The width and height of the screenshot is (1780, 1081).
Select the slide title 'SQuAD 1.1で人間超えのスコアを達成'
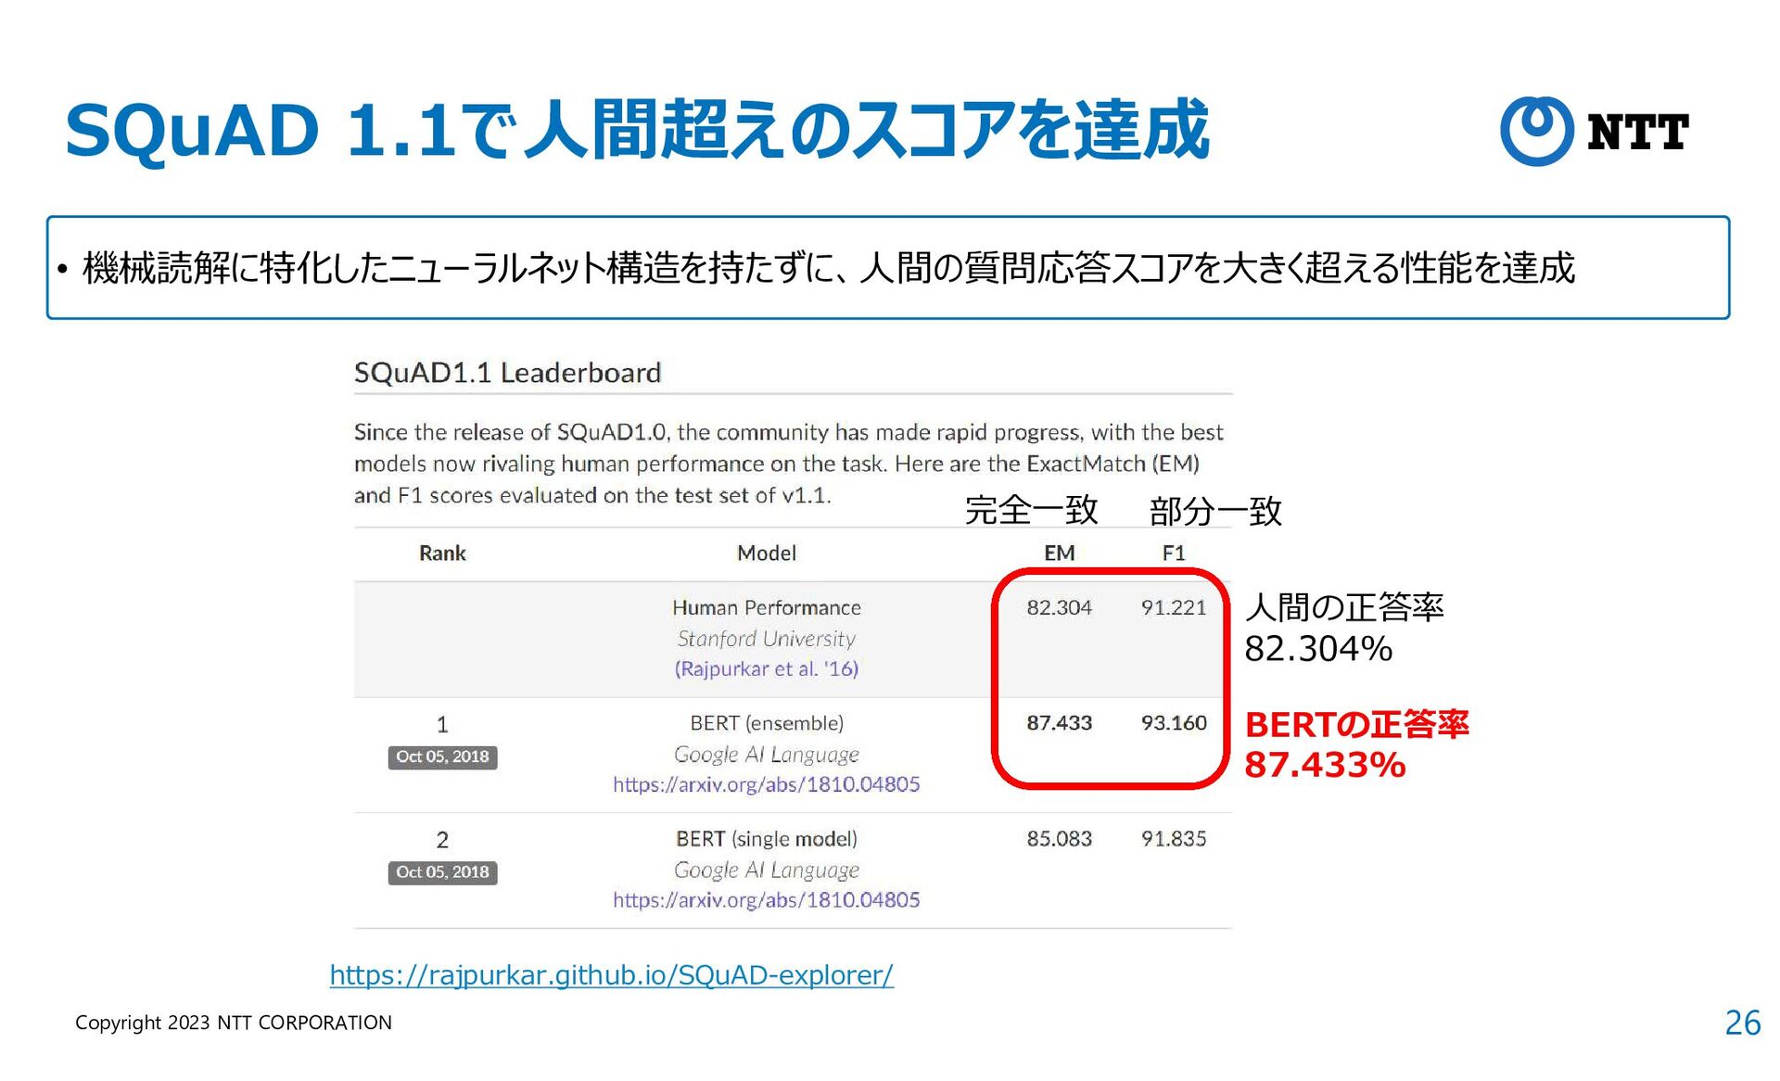pyautogui.click(x=637, y=130)
